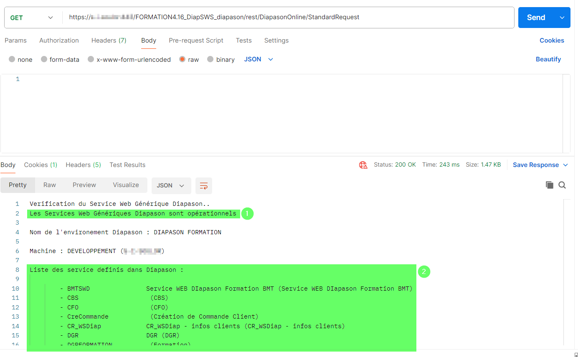Viewport: 578px width, 357px height.
Task: Click the wrap lines icon in response toolbar
Action: click(x=204, y=186)
